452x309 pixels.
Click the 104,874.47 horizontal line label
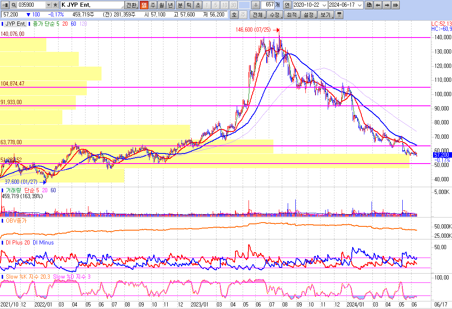pyautogui.click(x=12, y=83)
